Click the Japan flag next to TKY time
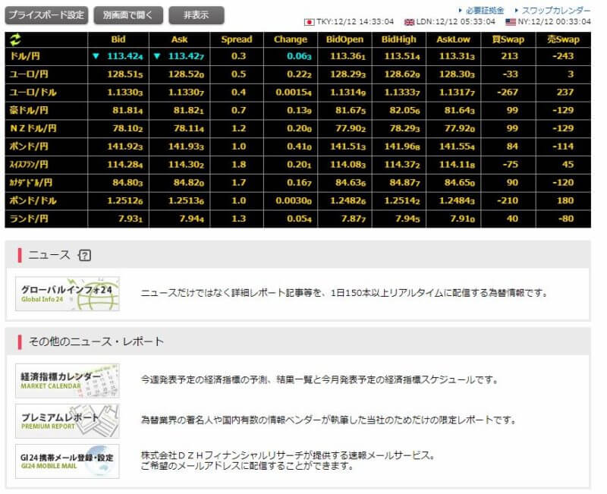The height and width of the screenshot is (494, 607). tap(309, 23)
